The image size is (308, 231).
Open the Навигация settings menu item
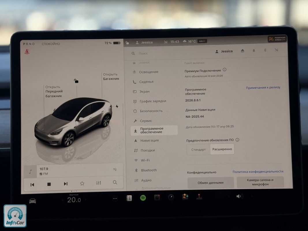[149, 140]
